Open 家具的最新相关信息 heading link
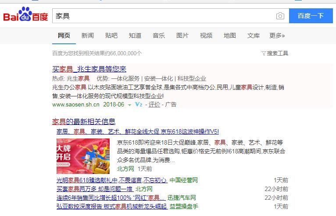Image resolution: width=336 pixels, height=216 pixels. 84,122
